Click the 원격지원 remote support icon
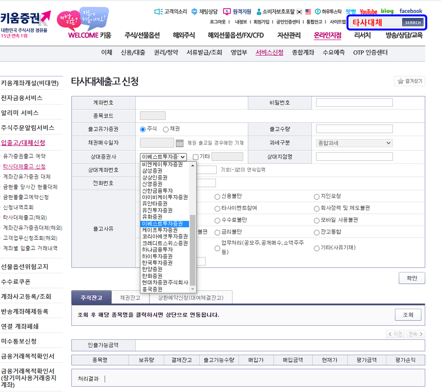Screen dimensions: 441x392 pos(227,11)
